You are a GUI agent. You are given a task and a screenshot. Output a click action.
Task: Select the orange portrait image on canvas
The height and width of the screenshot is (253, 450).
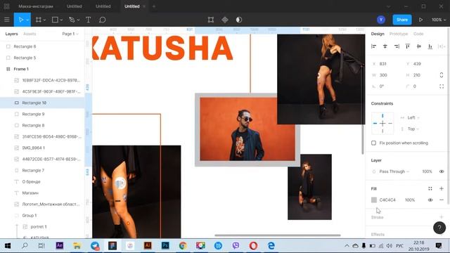click(x=247, y=129)
